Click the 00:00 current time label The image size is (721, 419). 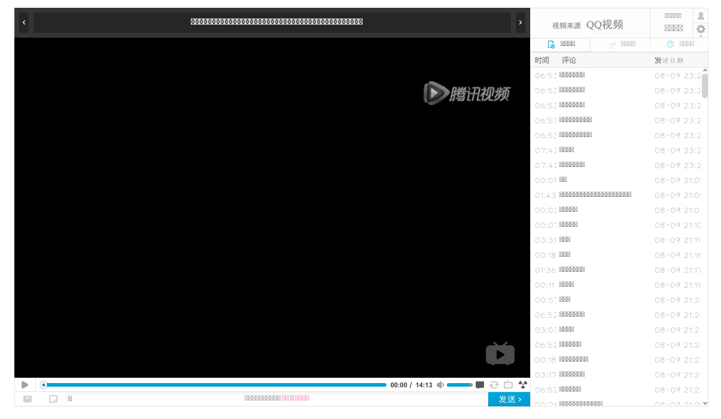pos(398,385)
